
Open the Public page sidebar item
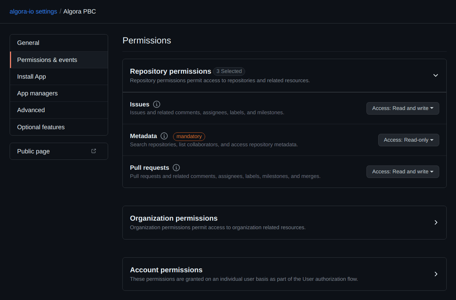pyautogui.click(x=33, y=151)
